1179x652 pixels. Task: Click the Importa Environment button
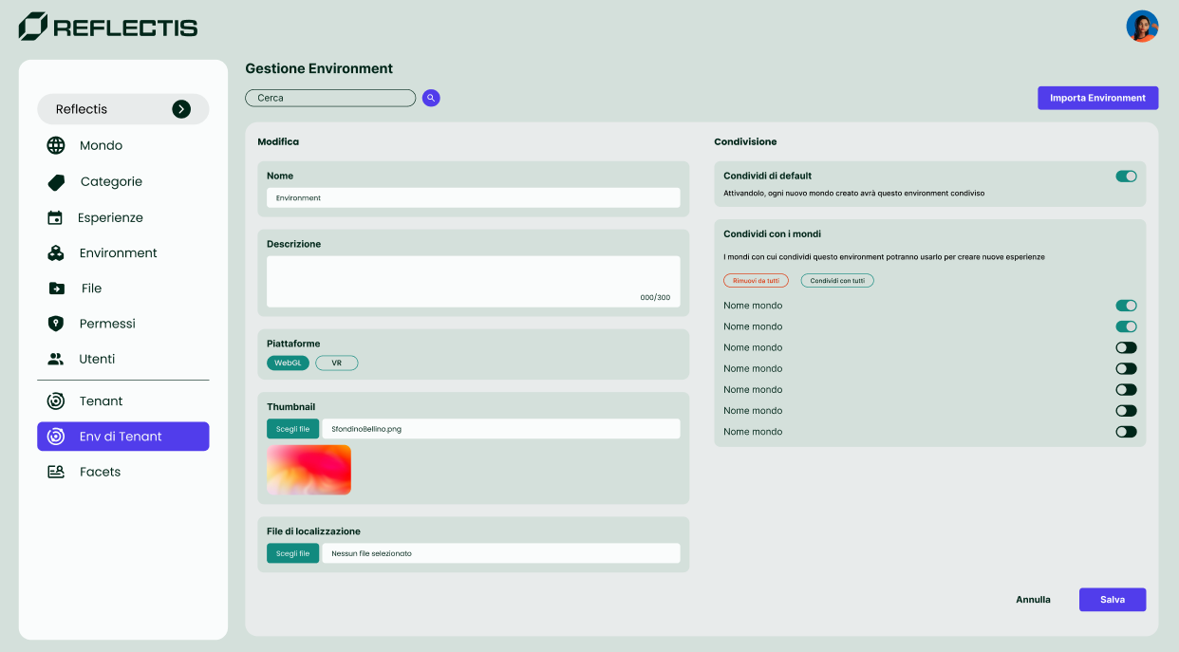[x=1097, y=98]
